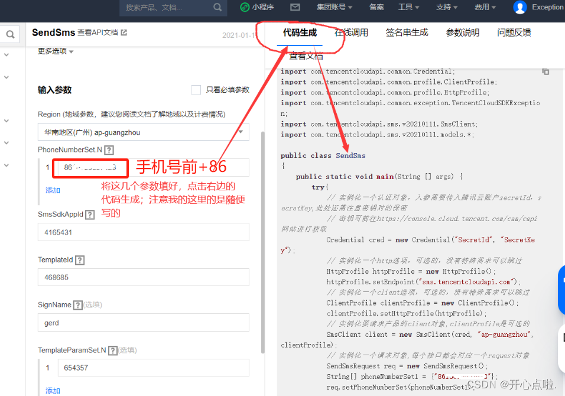Click the TemplateId field 468685

click(x=144, y=277)
